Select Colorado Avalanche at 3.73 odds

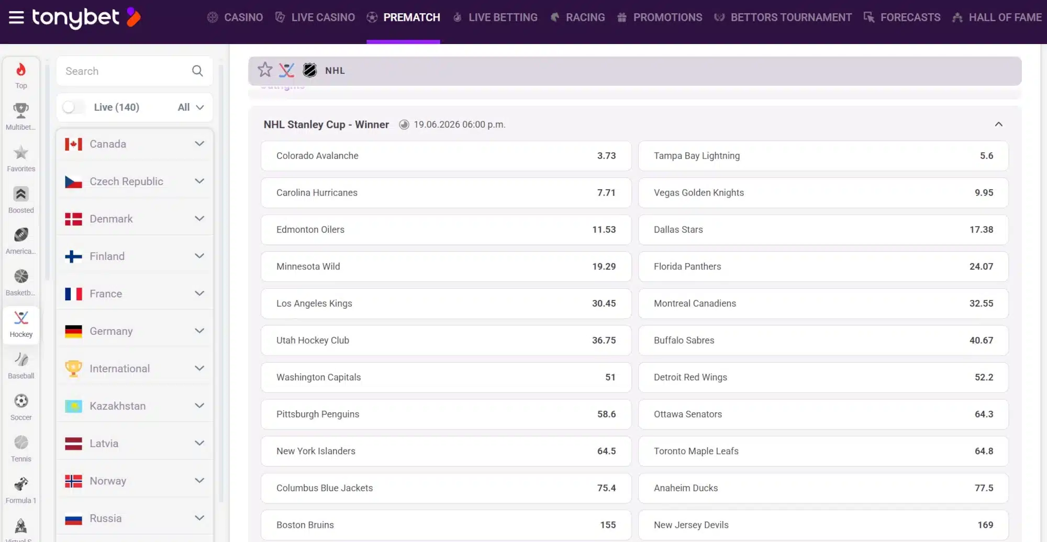click(445, 155)
